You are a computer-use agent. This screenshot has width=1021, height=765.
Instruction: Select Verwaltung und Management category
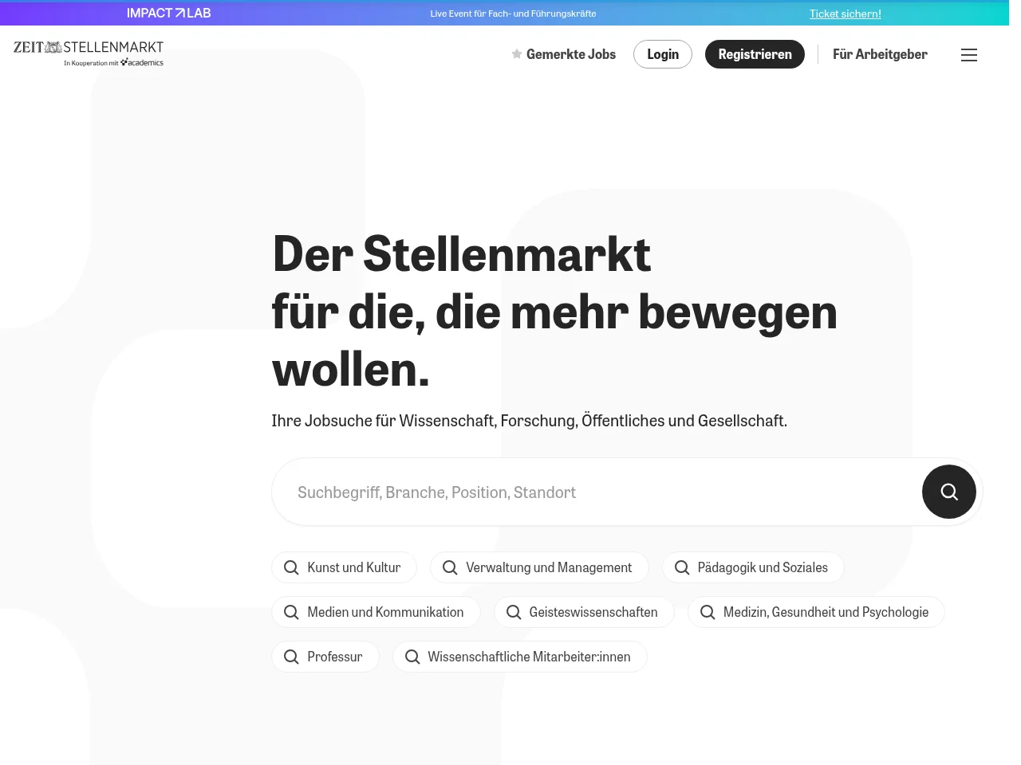coord(539,567)
